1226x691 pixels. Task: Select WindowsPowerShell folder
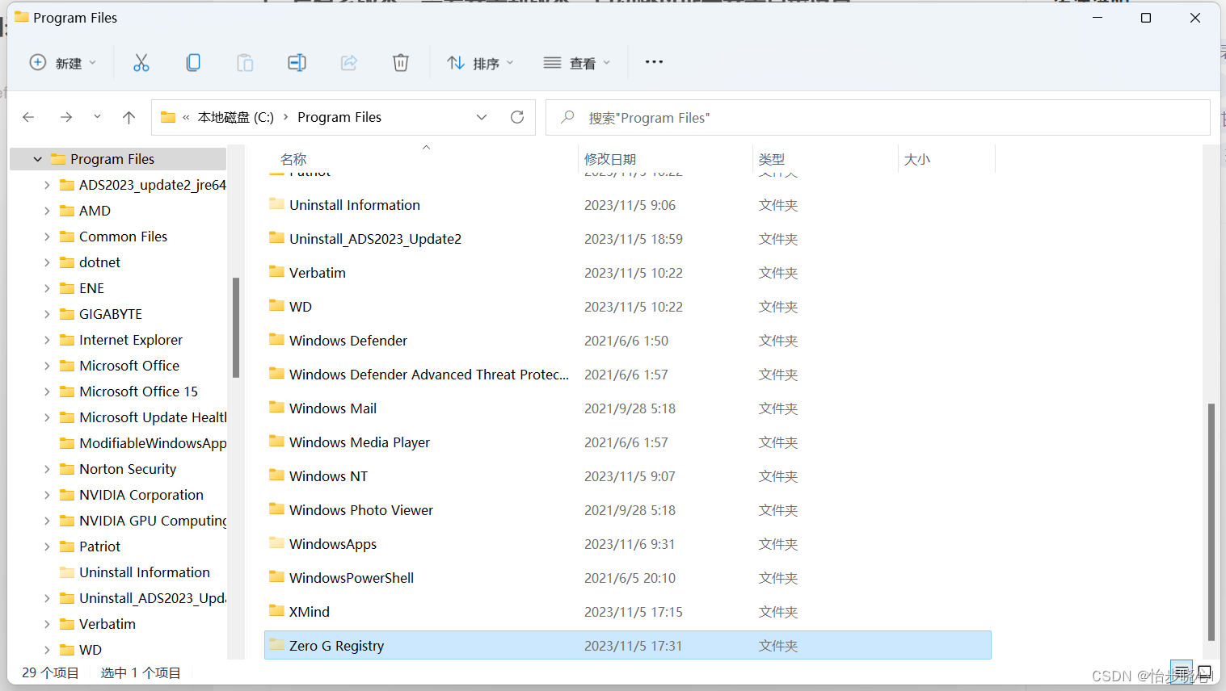[x=628, y=578]
